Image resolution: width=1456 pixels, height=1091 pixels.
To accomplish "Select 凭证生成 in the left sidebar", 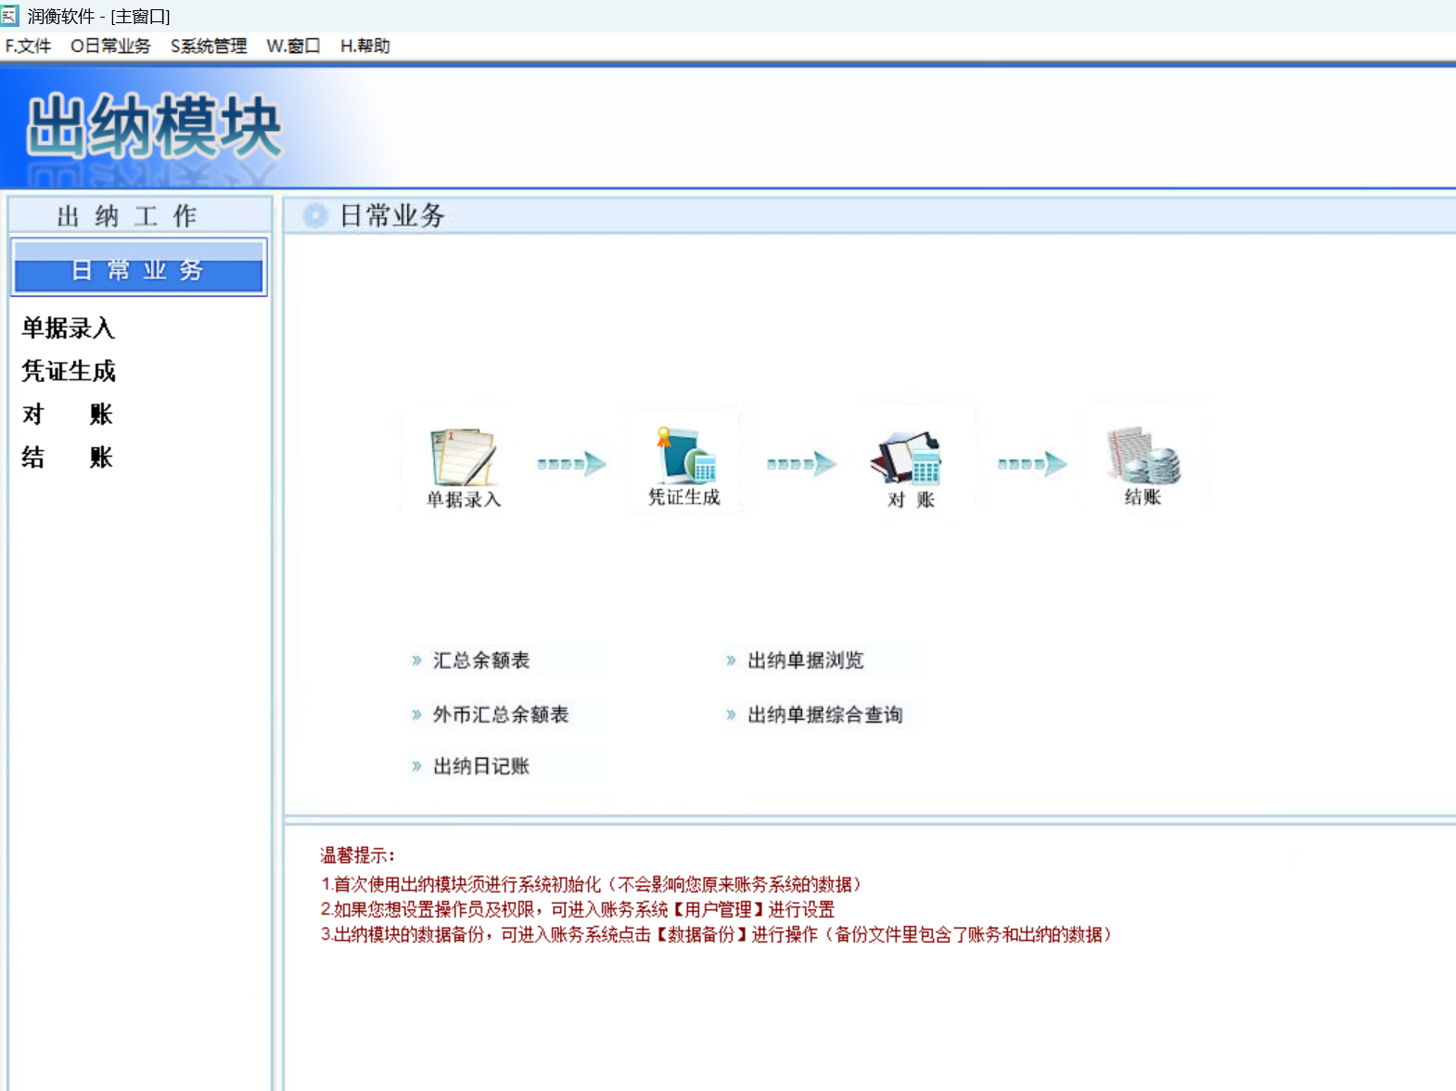I will 69,371.
